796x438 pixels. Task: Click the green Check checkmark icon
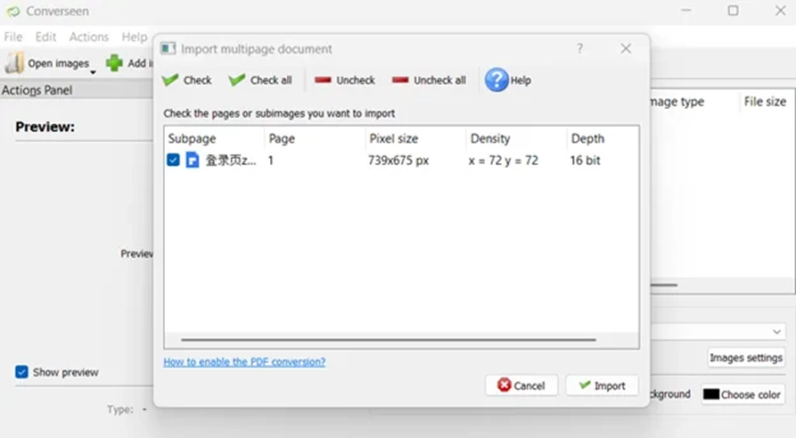[x=170, y=80]
